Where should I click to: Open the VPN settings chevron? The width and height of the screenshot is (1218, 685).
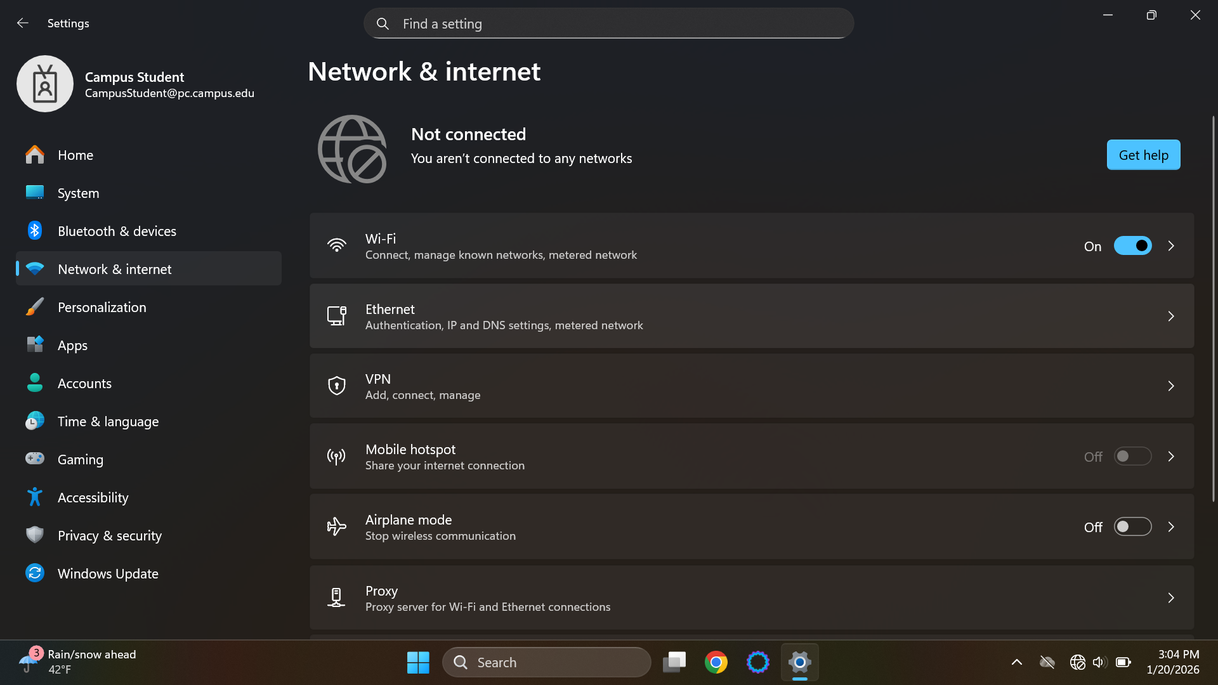coord(1171,386)
